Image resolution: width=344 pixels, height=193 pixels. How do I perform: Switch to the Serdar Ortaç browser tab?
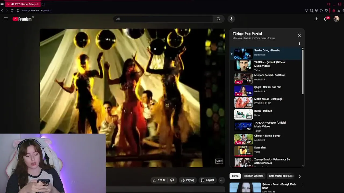click(23, 4)
